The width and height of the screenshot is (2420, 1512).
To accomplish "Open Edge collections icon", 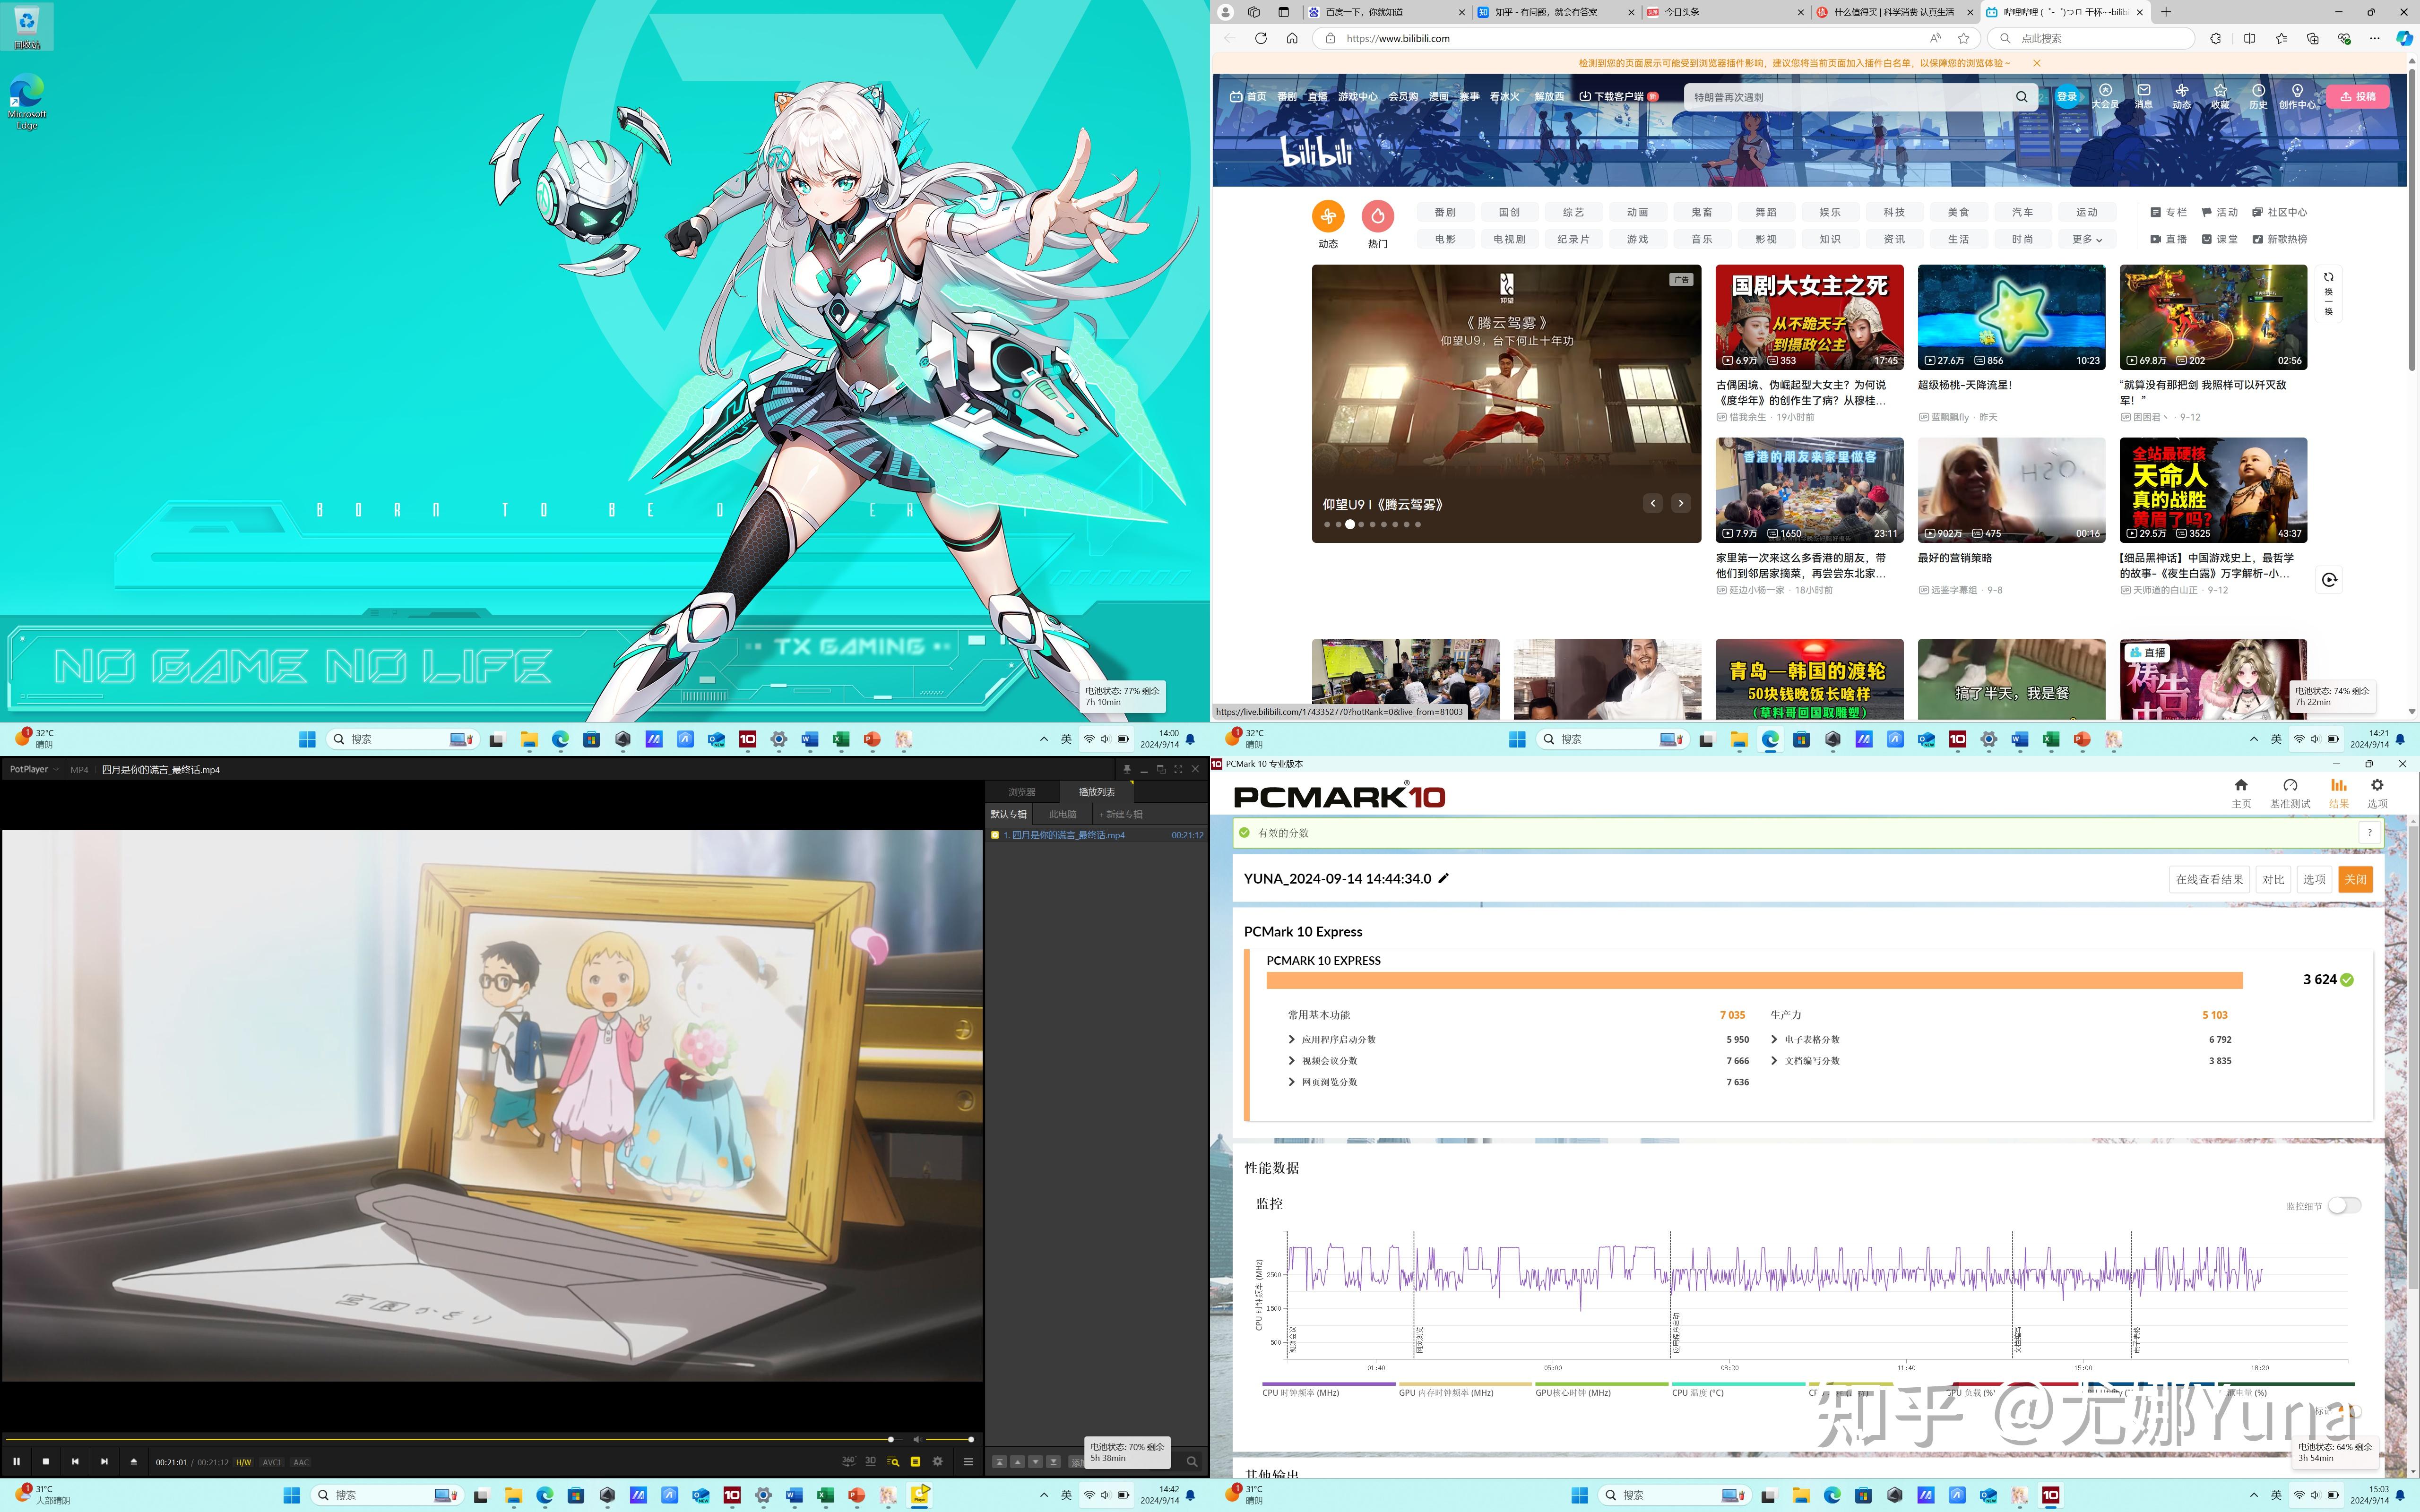I will click(x=2312, y=38).
